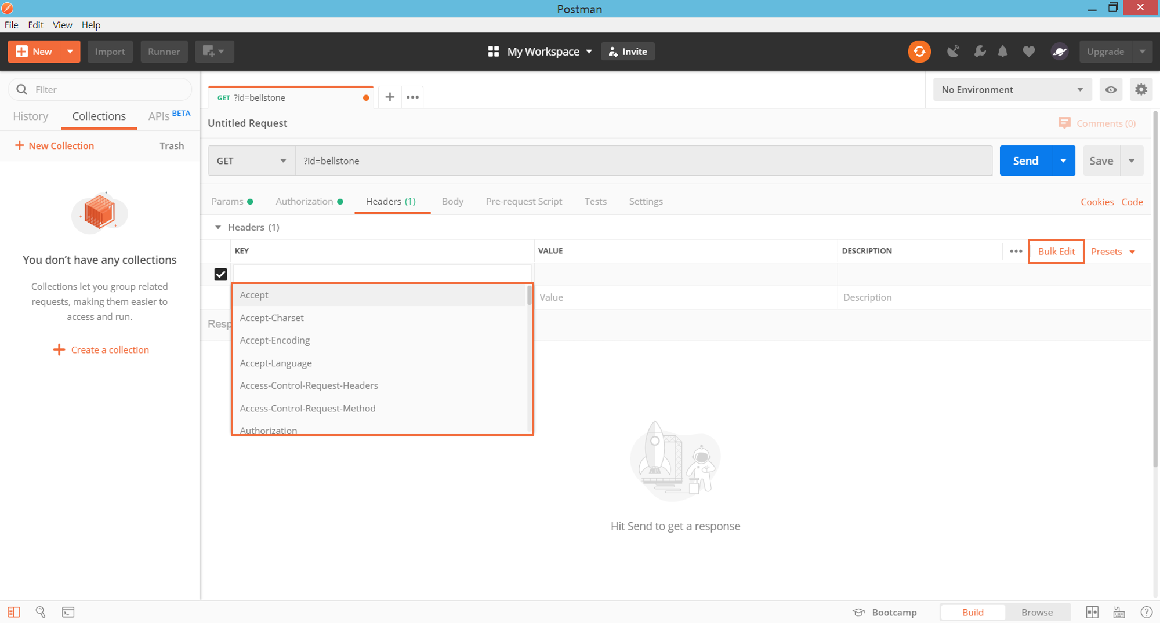Switch to Build mode
The image size is (1160, 623).
click(x=973, y=612)
